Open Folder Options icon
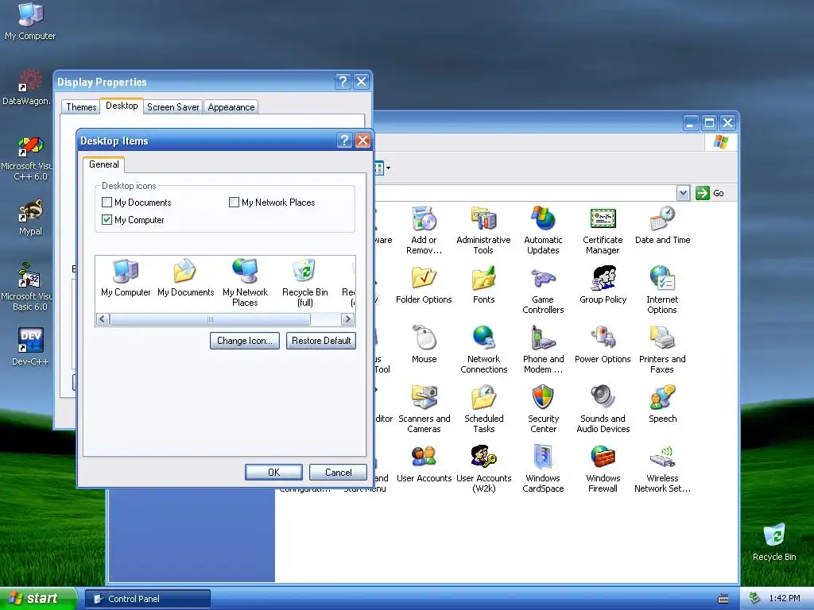 click(x=424, y=285)
